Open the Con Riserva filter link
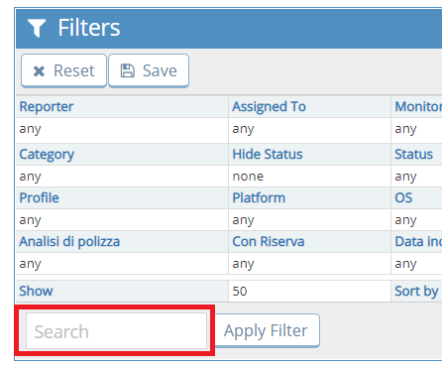 click(269, 241)
